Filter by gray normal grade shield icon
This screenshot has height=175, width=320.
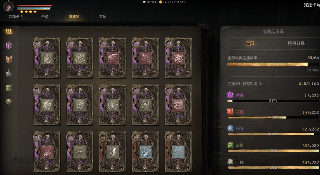coord(9,101)
